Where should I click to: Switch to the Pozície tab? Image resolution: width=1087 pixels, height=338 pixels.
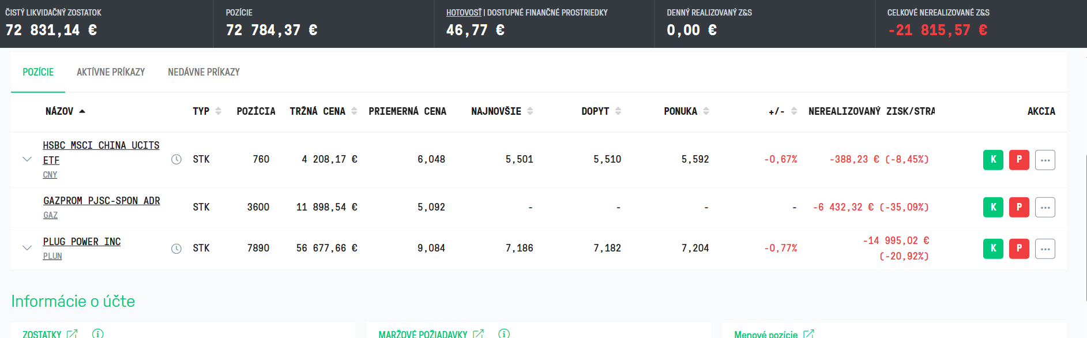pyautogui.click(x=38, y=72)
